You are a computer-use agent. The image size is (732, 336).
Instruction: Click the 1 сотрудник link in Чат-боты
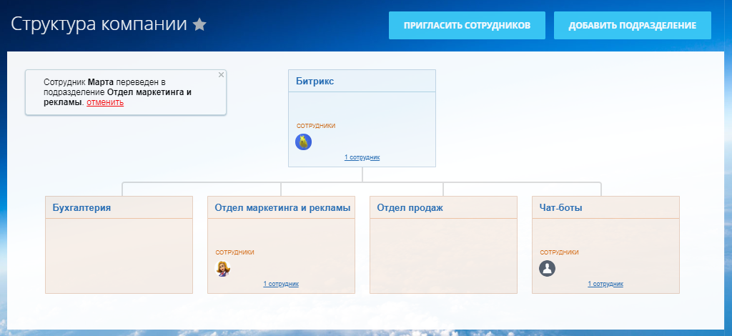[x=605, y=284]
